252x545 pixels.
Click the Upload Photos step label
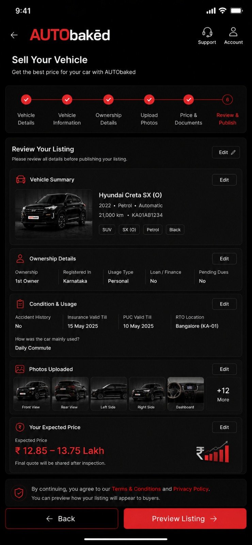click(x=149, y=119)
